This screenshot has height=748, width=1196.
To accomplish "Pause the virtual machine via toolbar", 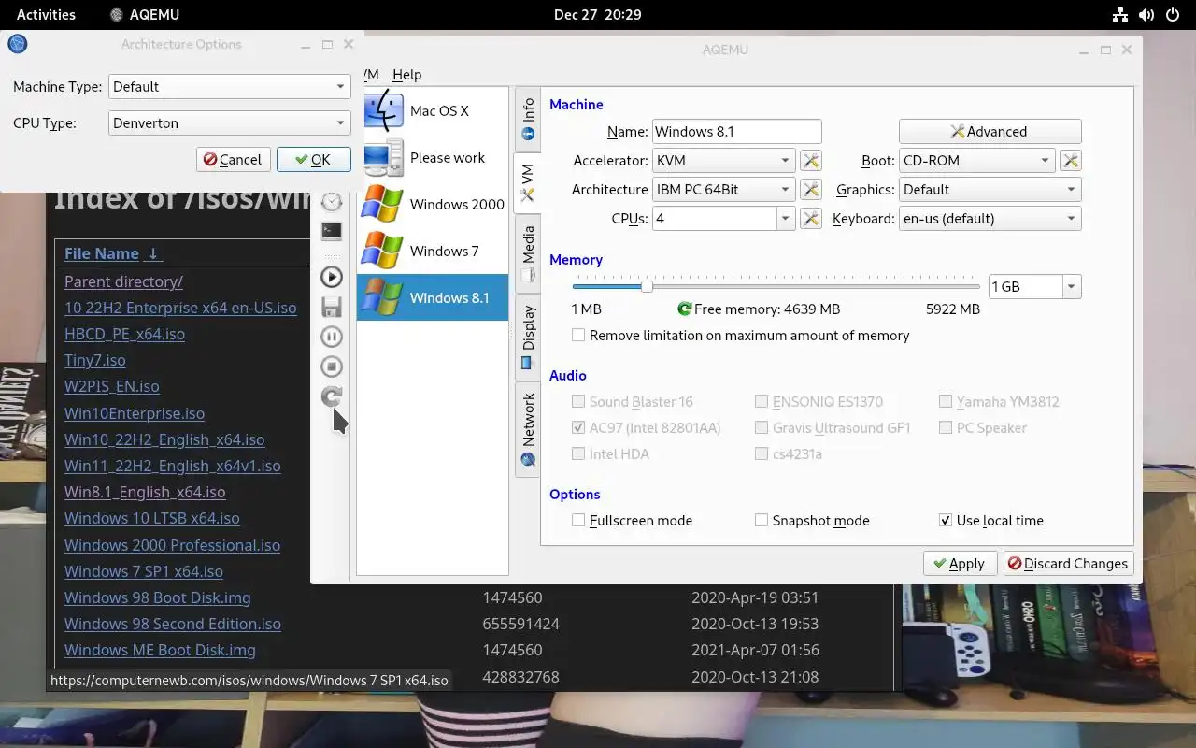I will tap(332, 337).
